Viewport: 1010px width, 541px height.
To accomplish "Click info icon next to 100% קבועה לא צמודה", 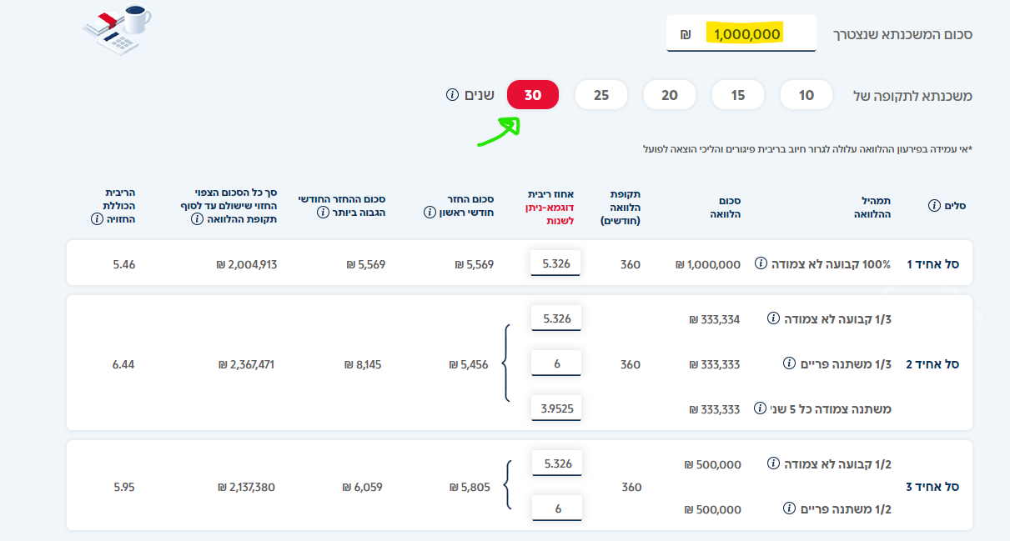I will [761, 264].
